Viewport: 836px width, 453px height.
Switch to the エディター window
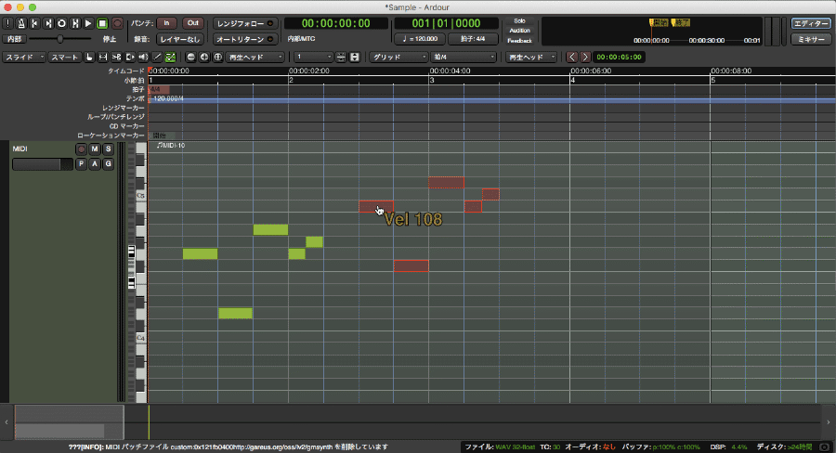tap(810, 23)
